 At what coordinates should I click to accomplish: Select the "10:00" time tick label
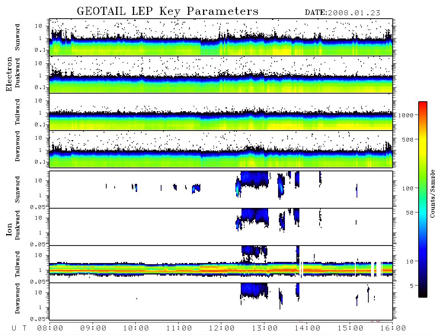[x=136, y=329]
